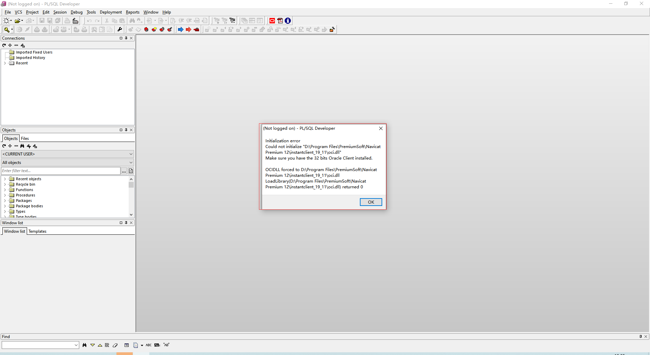The image size is (650, 355).
Task: Click eraser clear highlights icon in Find bar
Action: 115,345
